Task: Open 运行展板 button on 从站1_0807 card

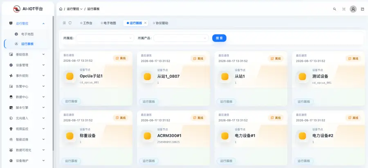Action: point(149,102)
